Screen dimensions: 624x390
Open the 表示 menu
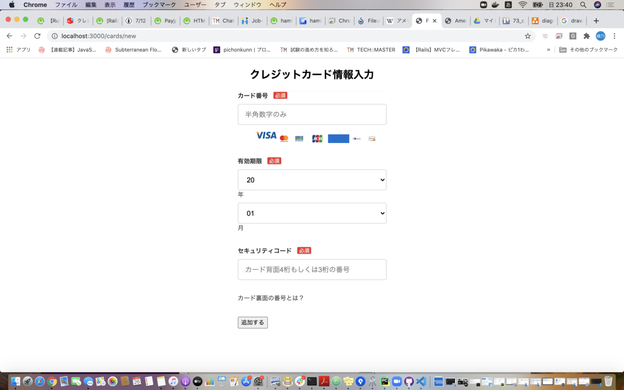pyautogui.click(x=110, y=5)
